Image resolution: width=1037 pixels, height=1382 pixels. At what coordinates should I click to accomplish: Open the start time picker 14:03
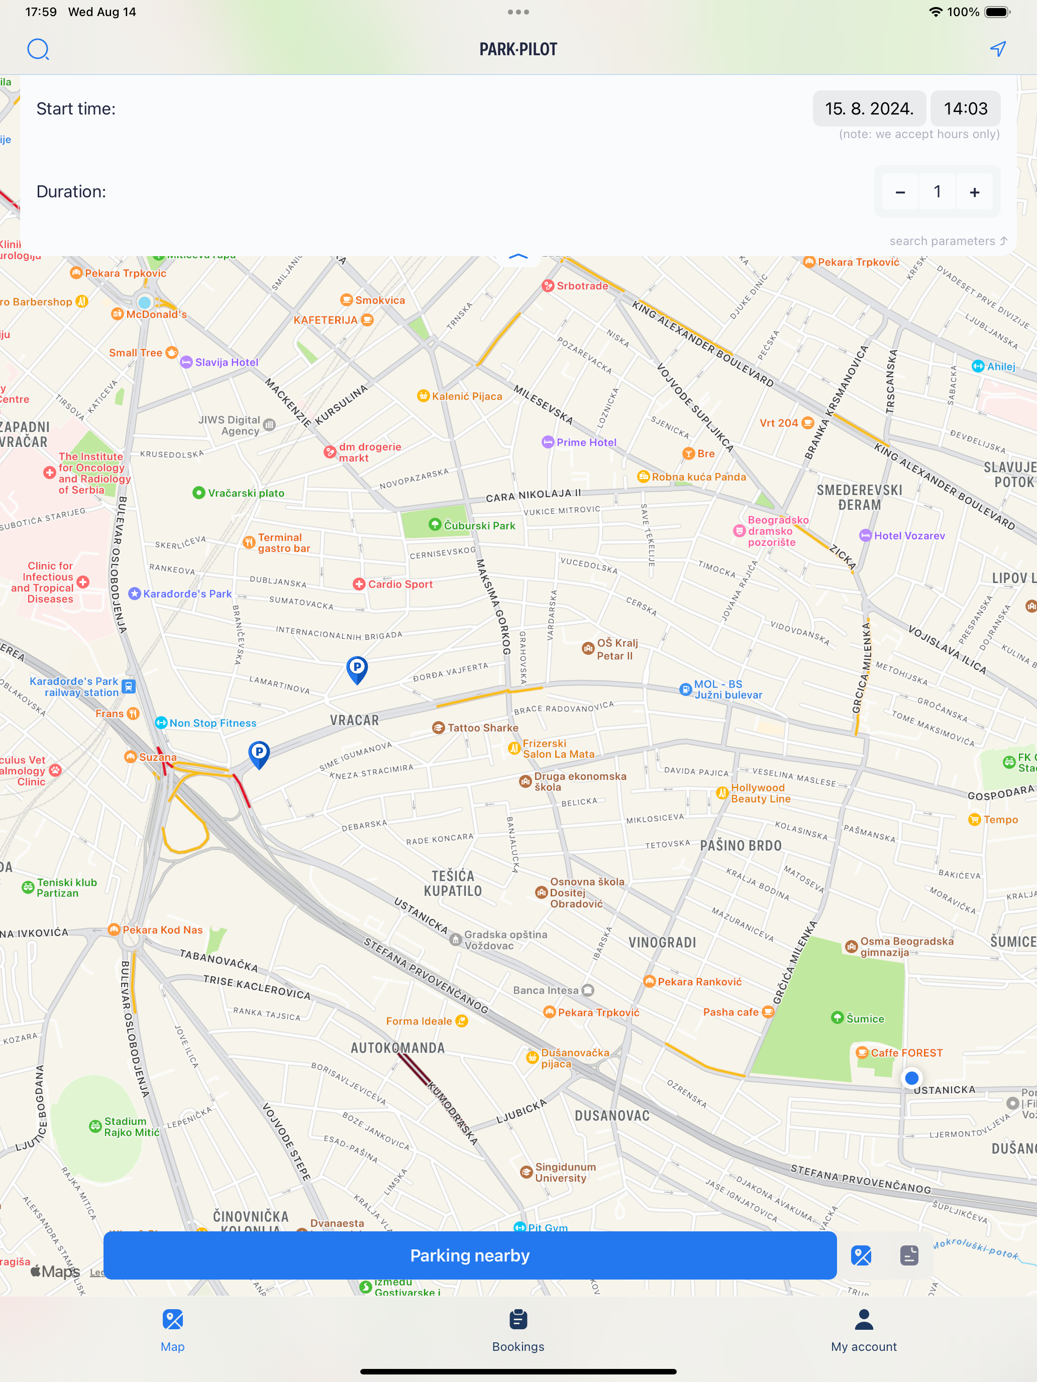[x=965, y=108]
